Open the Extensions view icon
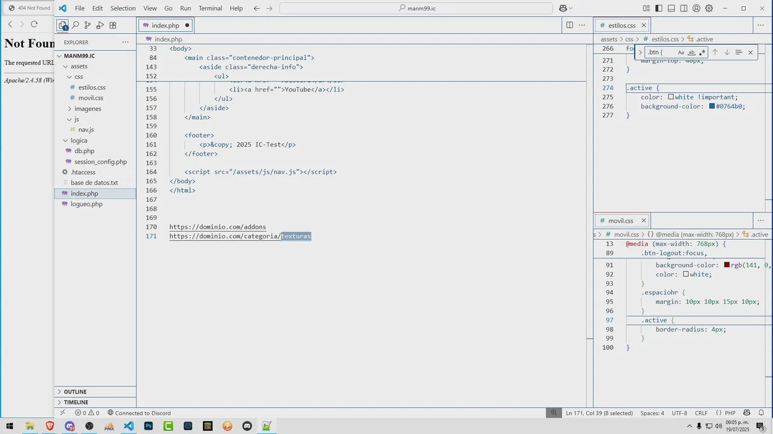Screen dimensions: 773x434 coord(113,25)
